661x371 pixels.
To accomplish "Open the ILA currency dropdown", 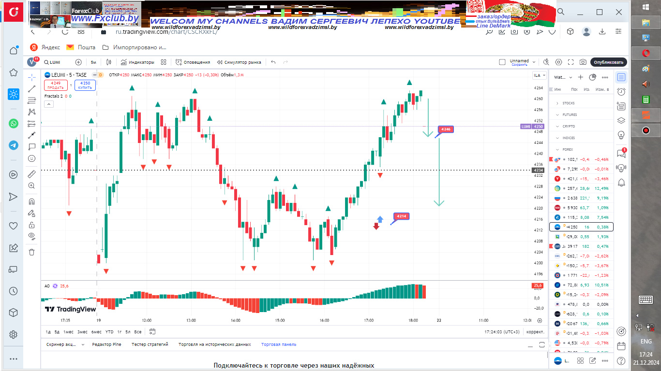I will click(x=539, y=75).
